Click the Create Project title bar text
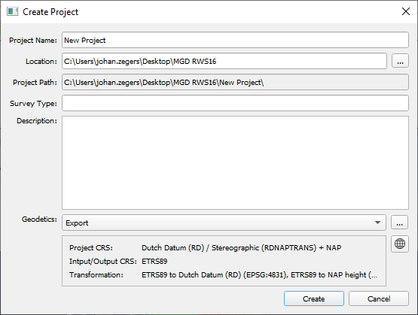 click(50, 12)
